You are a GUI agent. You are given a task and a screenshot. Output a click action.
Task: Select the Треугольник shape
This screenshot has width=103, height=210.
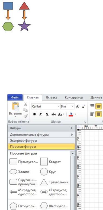(x=54, y=182)
